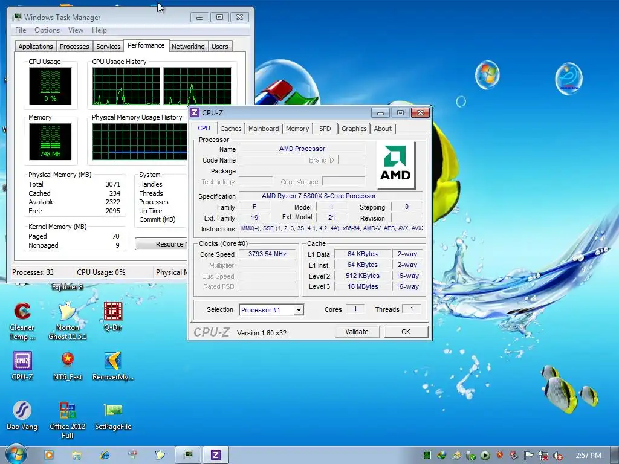Launch Windows Media Player from taskbar
This screenshot has height=464, width=619.
point(49,455)
